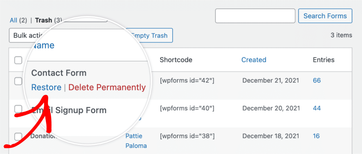Open author Pattie Paloma link
The image size is (362, 154).
[x=136, y=141]
